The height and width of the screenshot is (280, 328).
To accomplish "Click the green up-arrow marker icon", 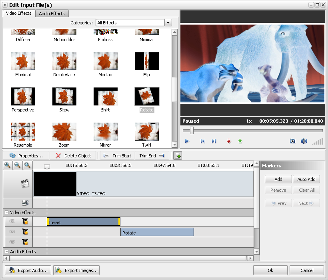I will point(240,141).
